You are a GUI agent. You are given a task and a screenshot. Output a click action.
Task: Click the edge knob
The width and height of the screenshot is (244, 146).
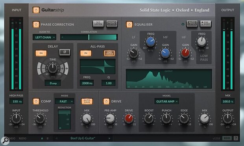click(184, 119)
